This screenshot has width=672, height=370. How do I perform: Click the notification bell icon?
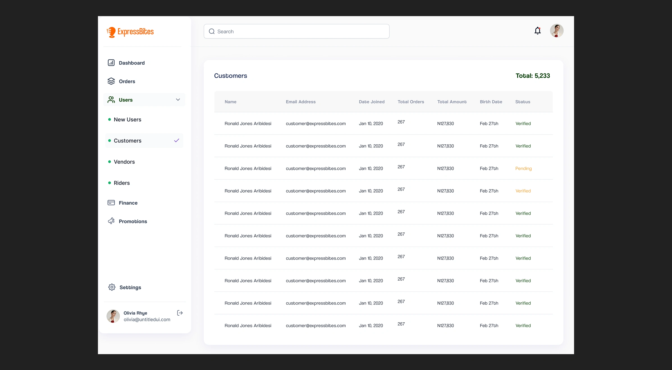point(537,31)
